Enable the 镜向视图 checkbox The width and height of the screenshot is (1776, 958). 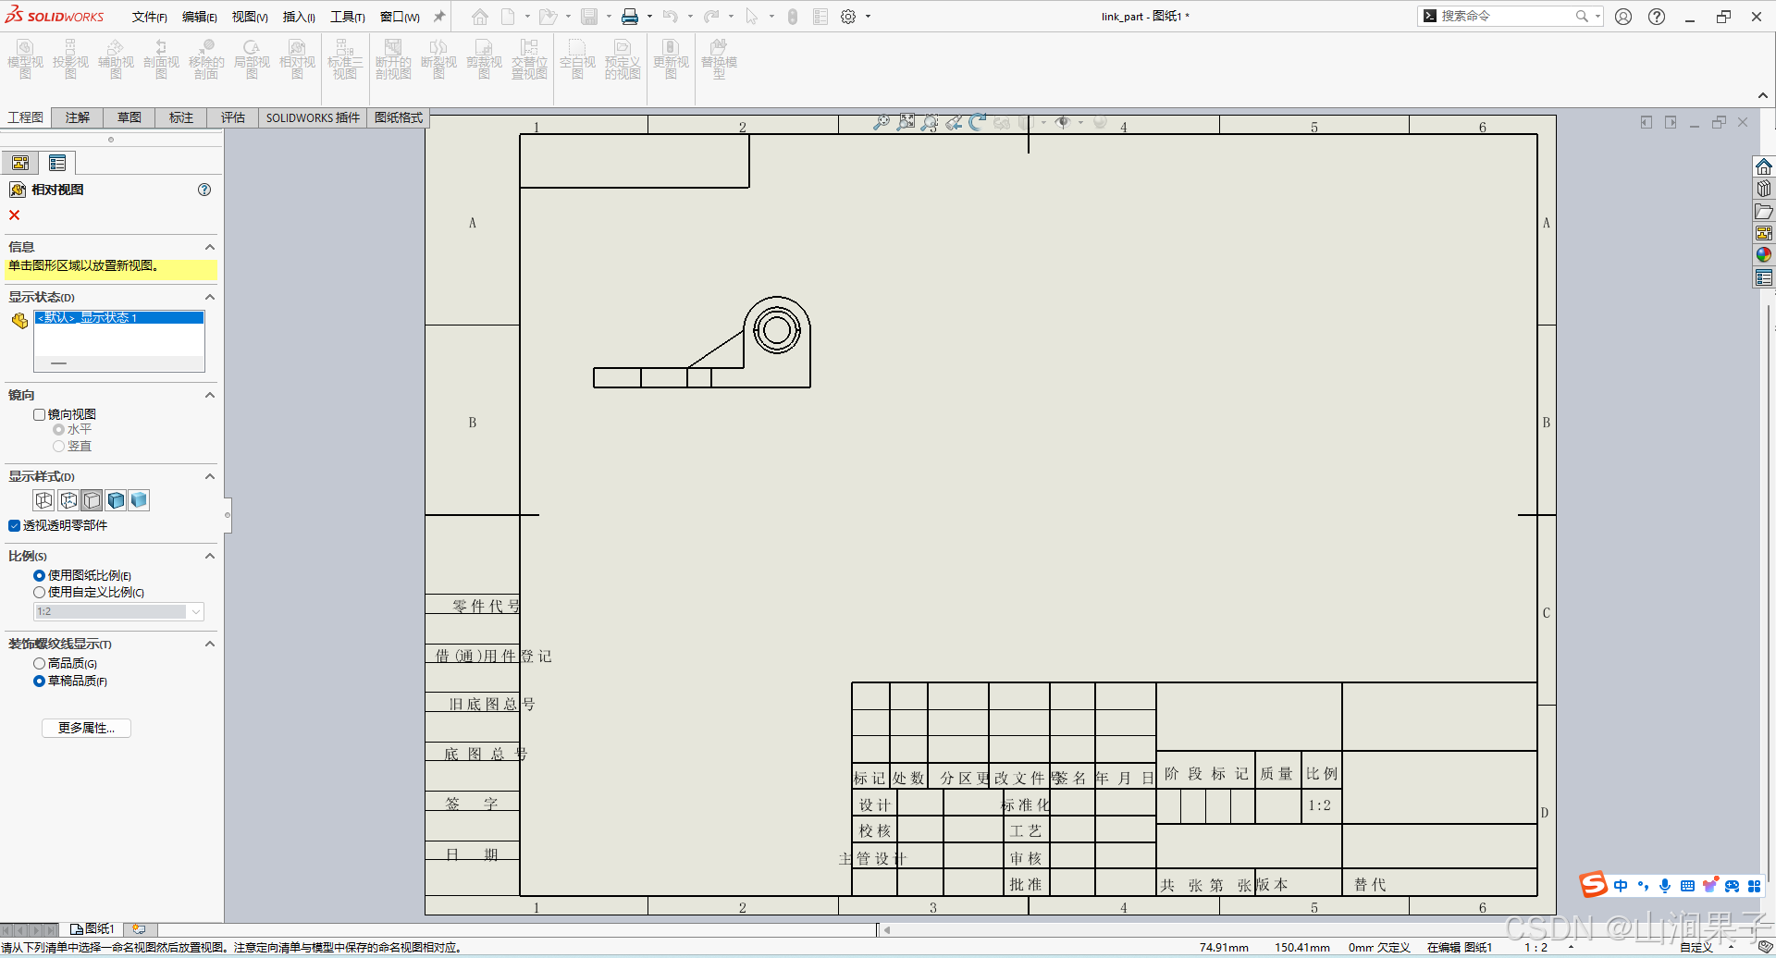coord(39,415)
